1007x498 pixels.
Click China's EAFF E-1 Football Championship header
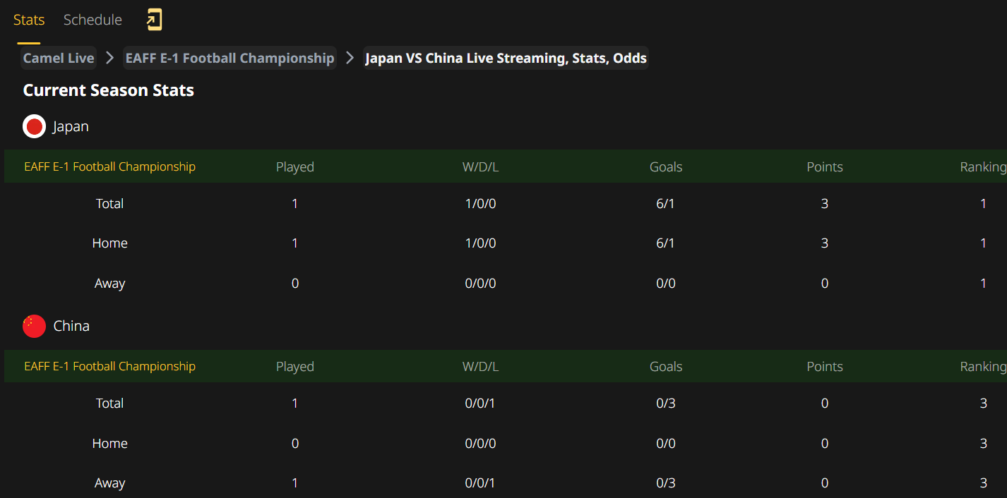click(109, 366)
